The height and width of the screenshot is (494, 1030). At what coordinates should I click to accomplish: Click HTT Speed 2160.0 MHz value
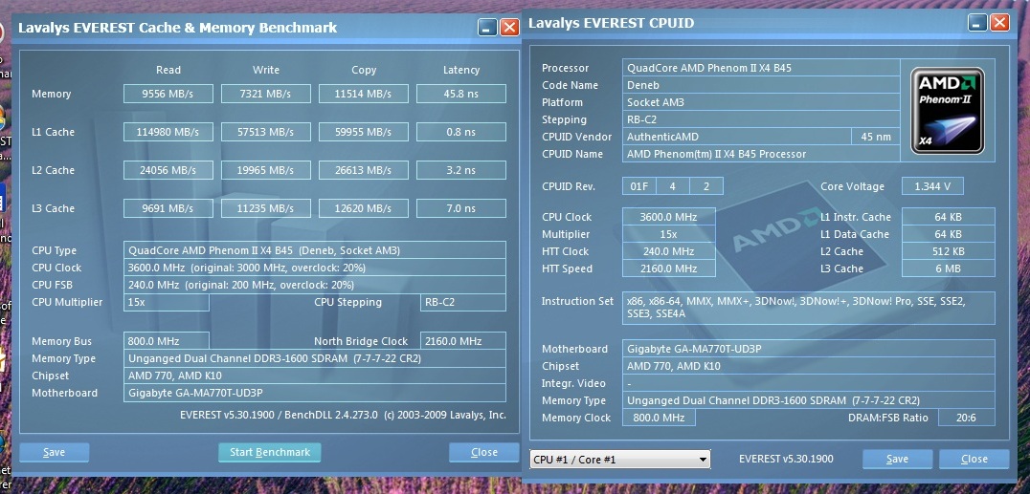point(669,268)
